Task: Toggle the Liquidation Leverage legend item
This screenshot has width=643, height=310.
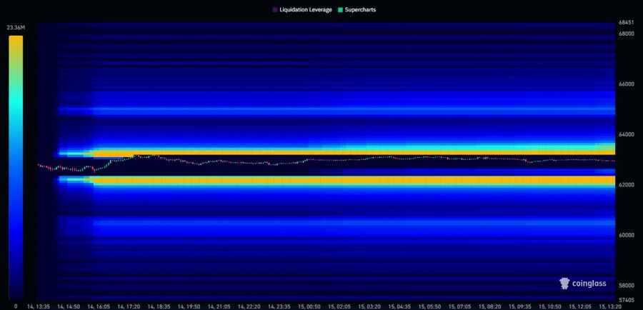Action: (x=302, y=9)
